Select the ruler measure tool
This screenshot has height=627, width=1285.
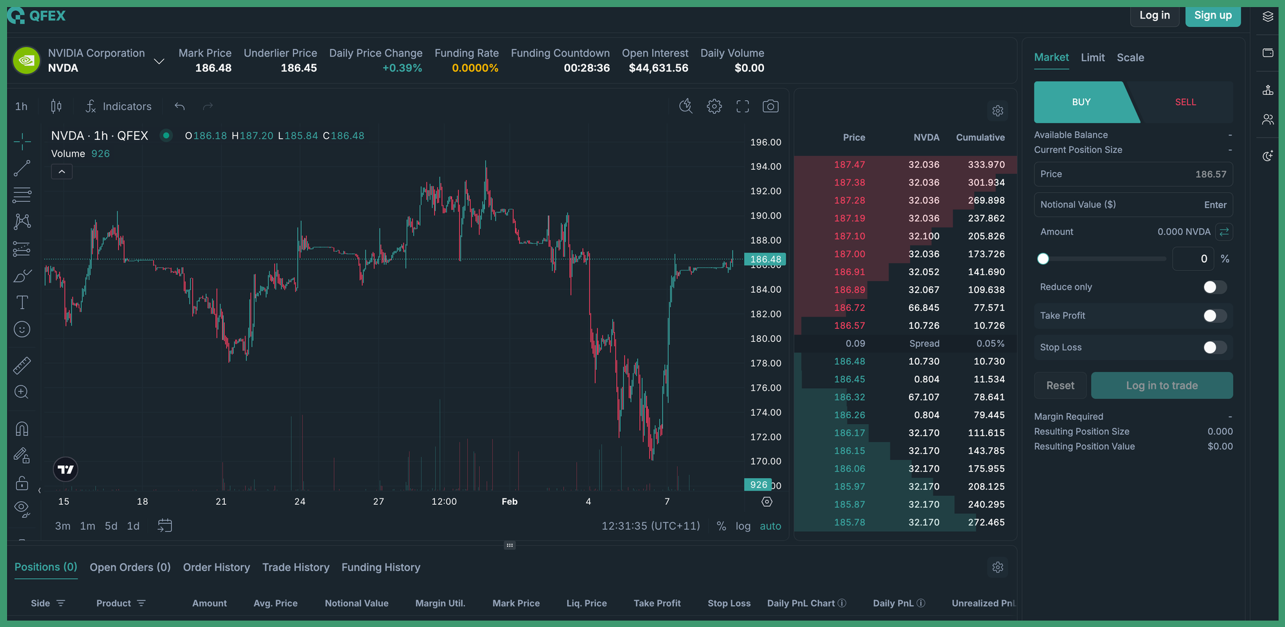click(x=22, y=366)
